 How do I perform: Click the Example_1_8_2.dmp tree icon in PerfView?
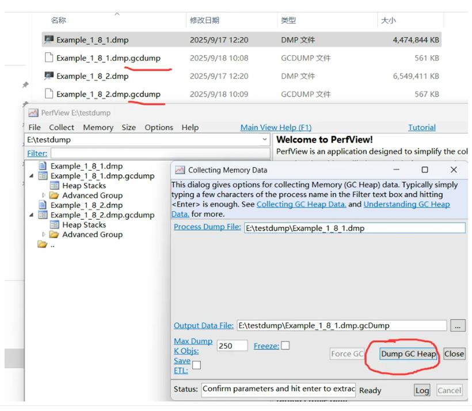[43, 205]
